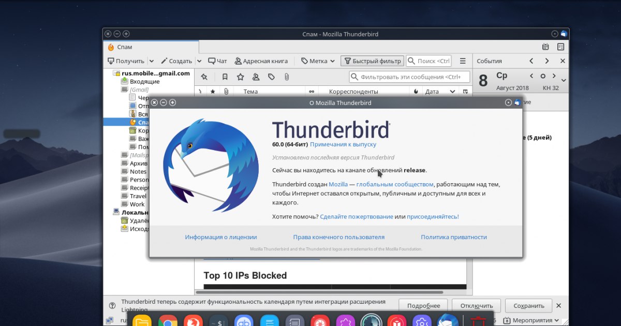The height and width of the screenshot is (326, 621).
Task: Sort by the attachment column header
Action: click(x=226, y=92)
